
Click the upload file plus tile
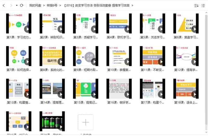(x=86, y=122)
